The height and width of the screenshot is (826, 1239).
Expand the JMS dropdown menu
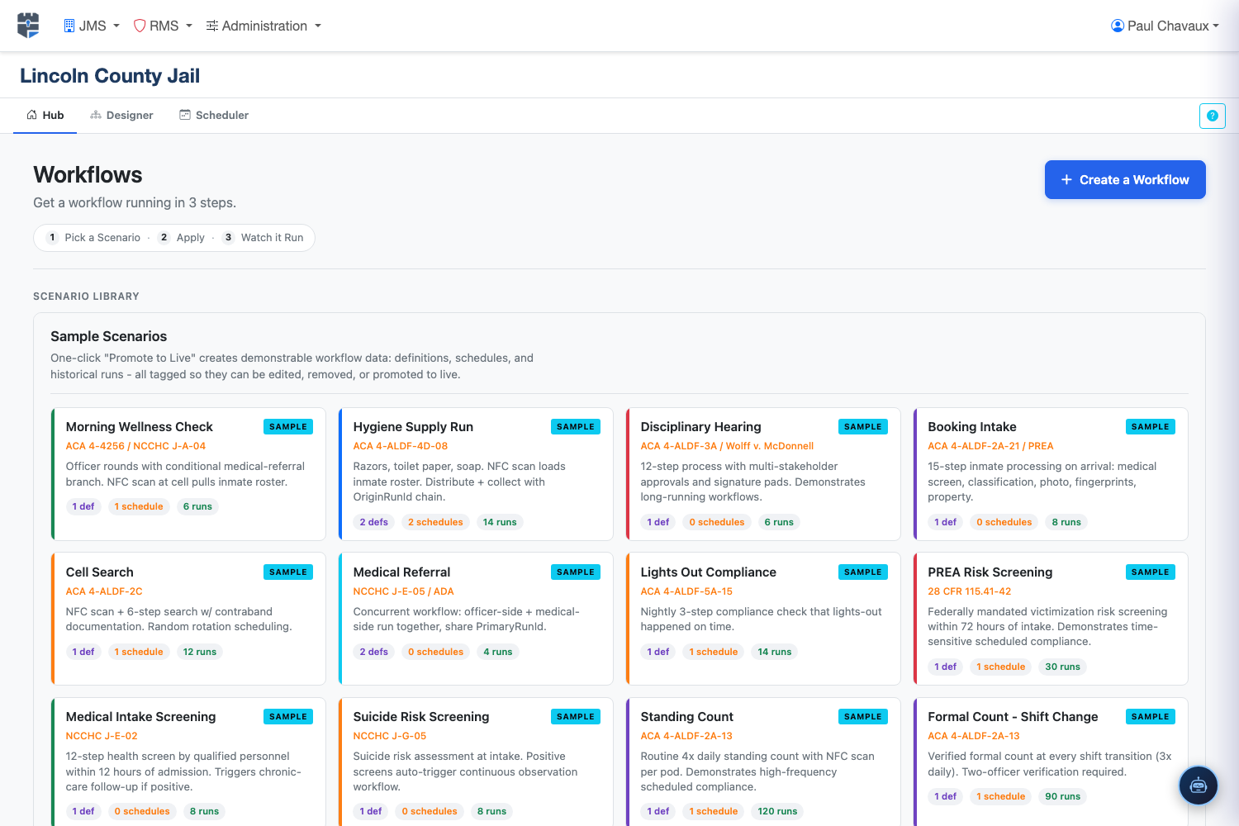coord(92,26)
